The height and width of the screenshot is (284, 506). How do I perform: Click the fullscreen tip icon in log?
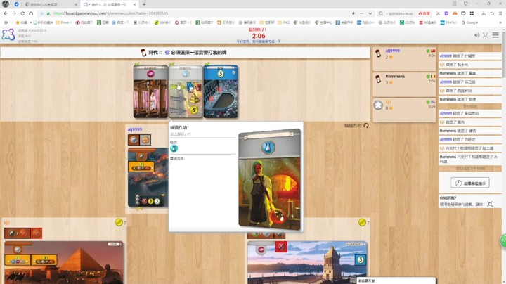pyautogui.click(x=490, y=204)
